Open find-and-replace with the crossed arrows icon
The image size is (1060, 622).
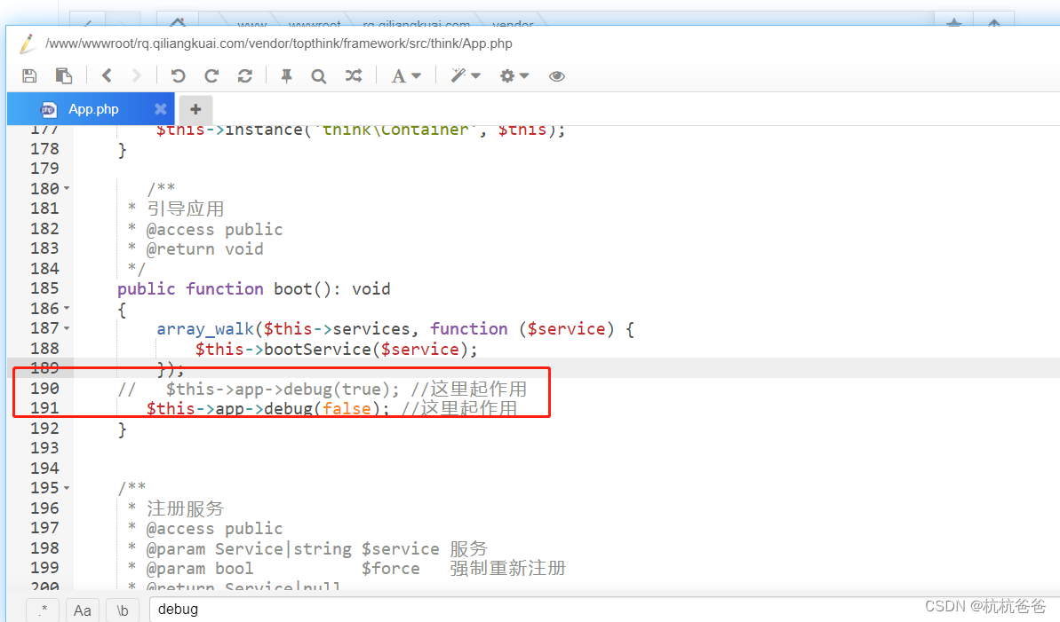click(354, 75)
